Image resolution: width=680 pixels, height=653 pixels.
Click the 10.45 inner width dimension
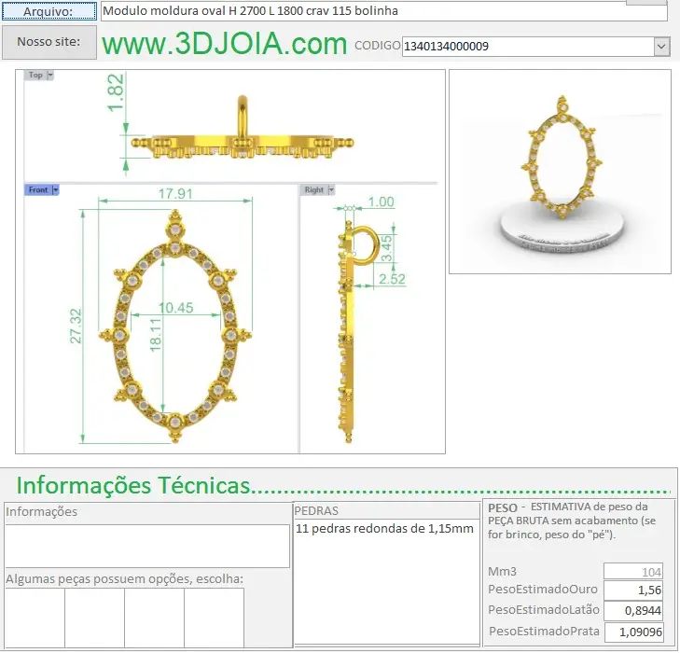175,308
